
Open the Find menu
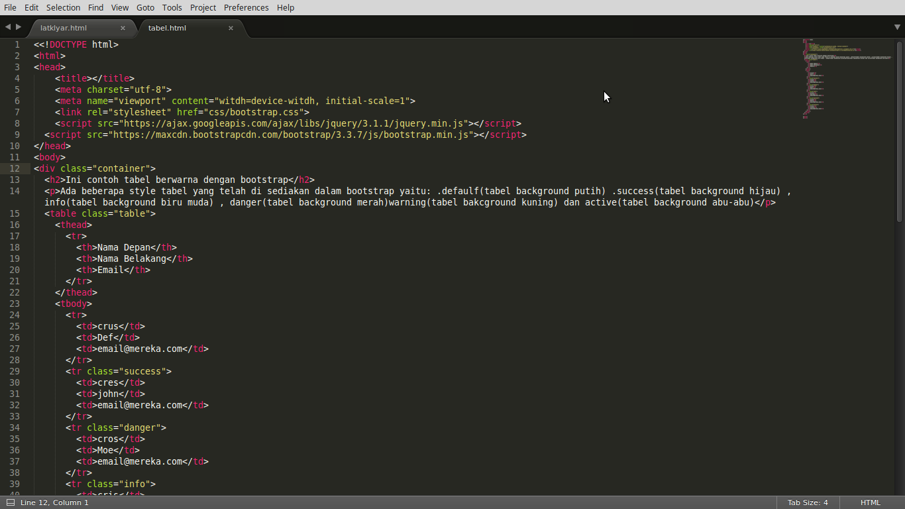click(95, 7)
